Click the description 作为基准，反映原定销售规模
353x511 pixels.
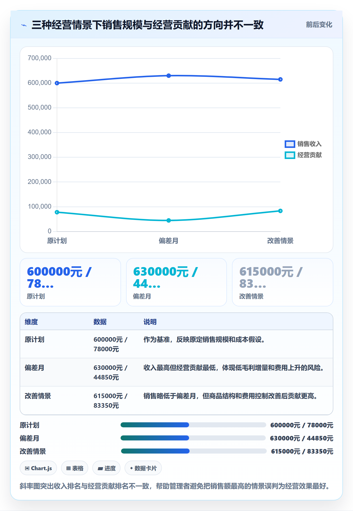(x=204, y=340)
